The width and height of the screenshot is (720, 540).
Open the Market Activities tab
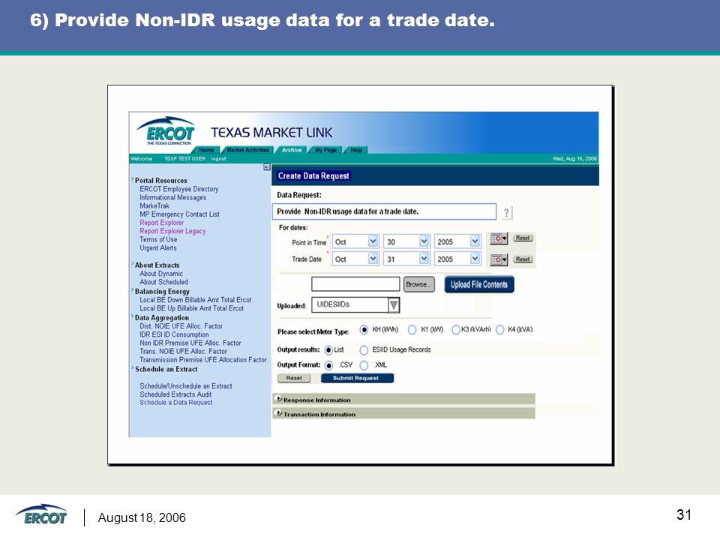tap(248, 150)
